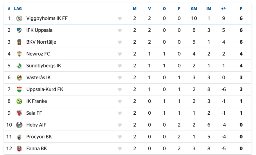Toggle favorite heart for Viggbyholms IK FF

pos(120,18)
